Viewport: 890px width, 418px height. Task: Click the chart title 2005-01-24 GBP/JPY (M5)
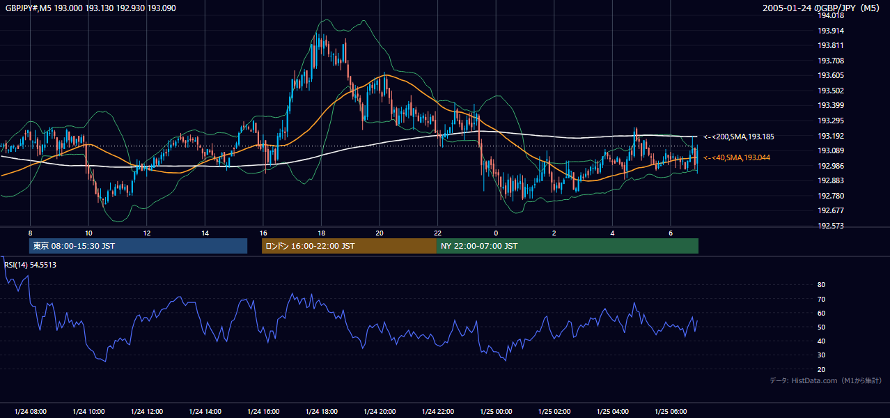(821, 8)
